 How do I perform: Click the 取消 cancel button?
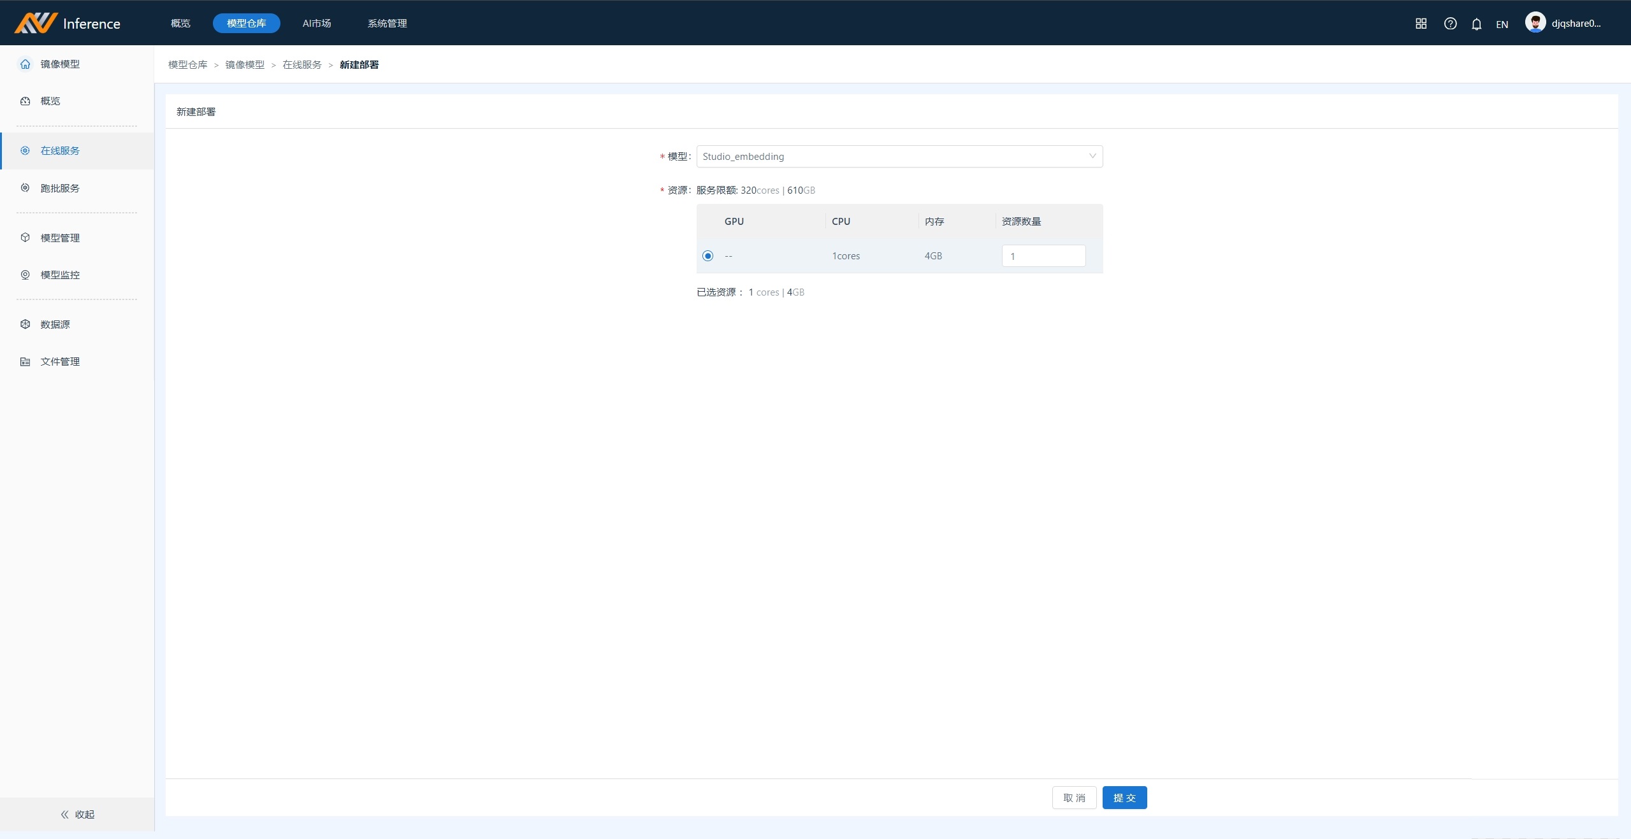(x=1074, y=798)
